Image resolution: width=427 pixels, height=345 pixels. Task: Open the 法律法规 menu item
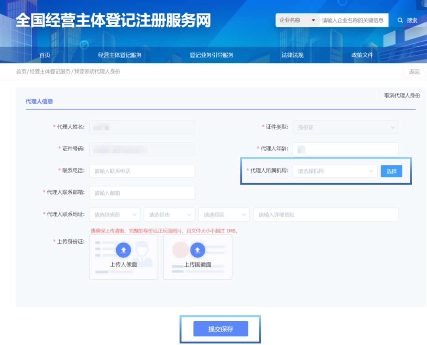coord(292,55)
